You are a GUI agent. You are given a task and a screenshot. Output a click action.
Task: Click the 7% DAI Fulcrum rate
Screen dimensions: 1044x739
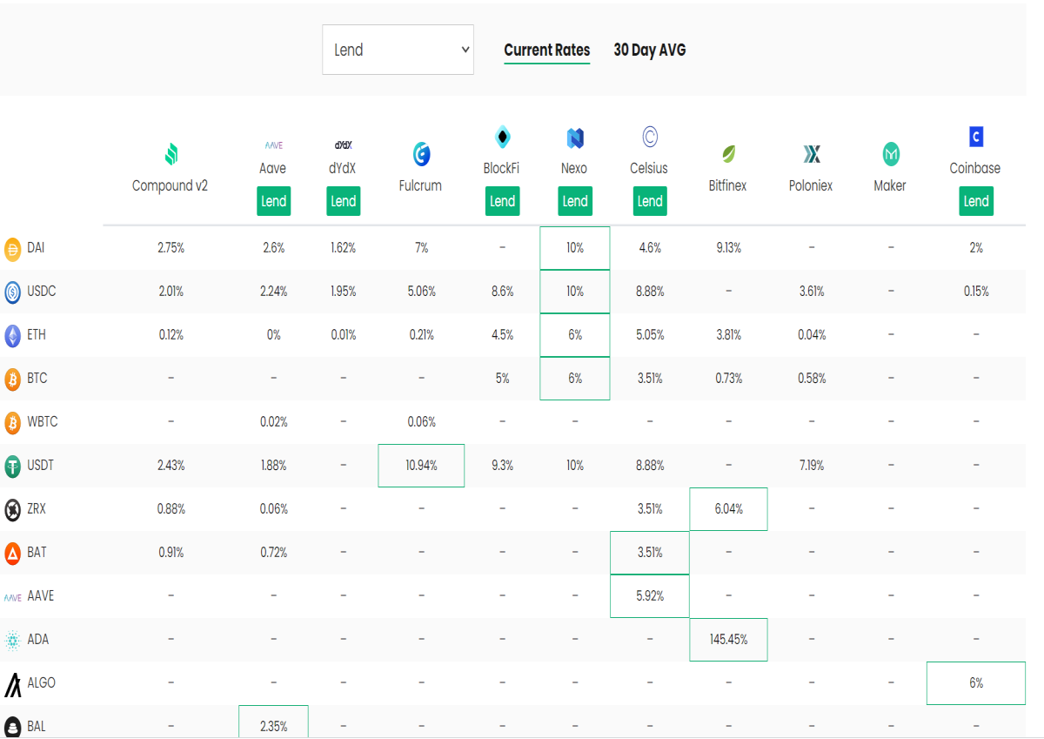pos(421,248)
